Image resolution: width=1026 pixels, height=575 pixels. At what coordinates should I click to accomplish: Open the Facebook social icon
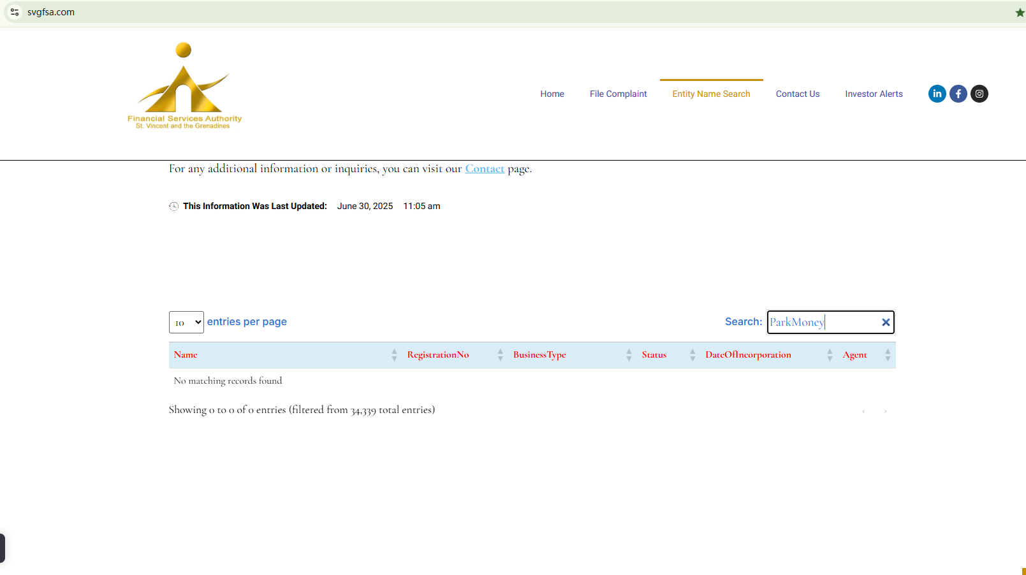click(x=958, y=94)
